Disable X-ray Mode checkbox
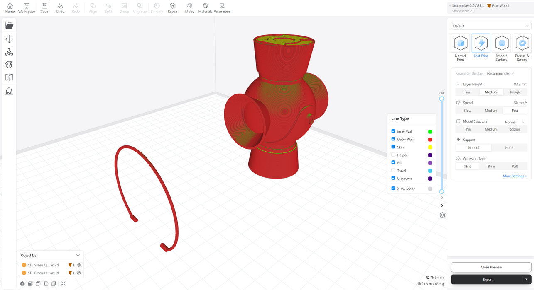The height and width of the screenshot is (290, 534). (393, 188)
